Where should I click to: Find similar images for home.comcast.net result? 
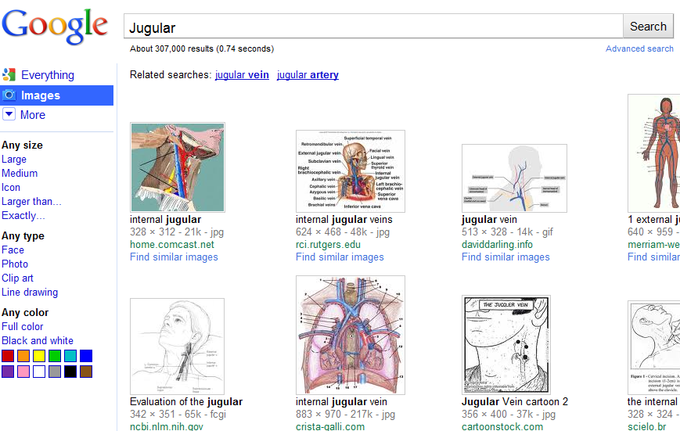point(174,257)
